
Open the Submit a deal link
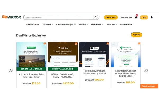[126, 17]
